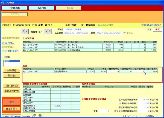Screen dimensions: 164x118
Task: Select the 介護計画 tab
Action: [x=69, y=8]
